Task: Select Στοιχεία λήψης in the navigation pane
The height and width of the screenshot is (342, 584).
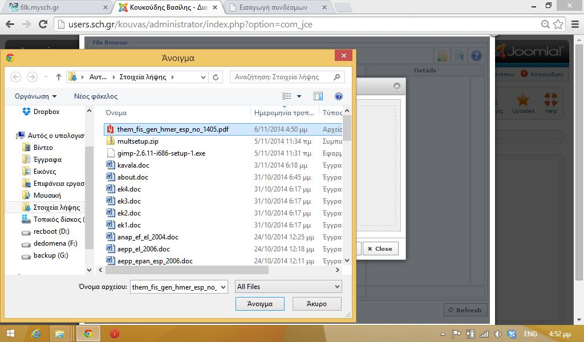Action: coord(51,207)
